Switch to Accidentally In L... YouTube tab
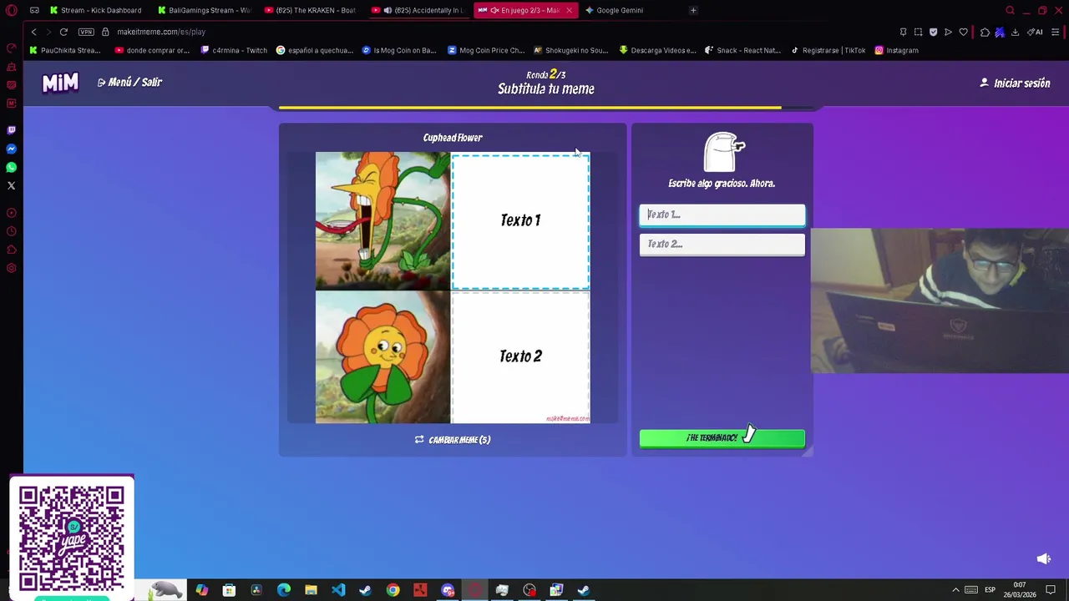Viewport: 1069px width, 601px height. pos(418,10)
